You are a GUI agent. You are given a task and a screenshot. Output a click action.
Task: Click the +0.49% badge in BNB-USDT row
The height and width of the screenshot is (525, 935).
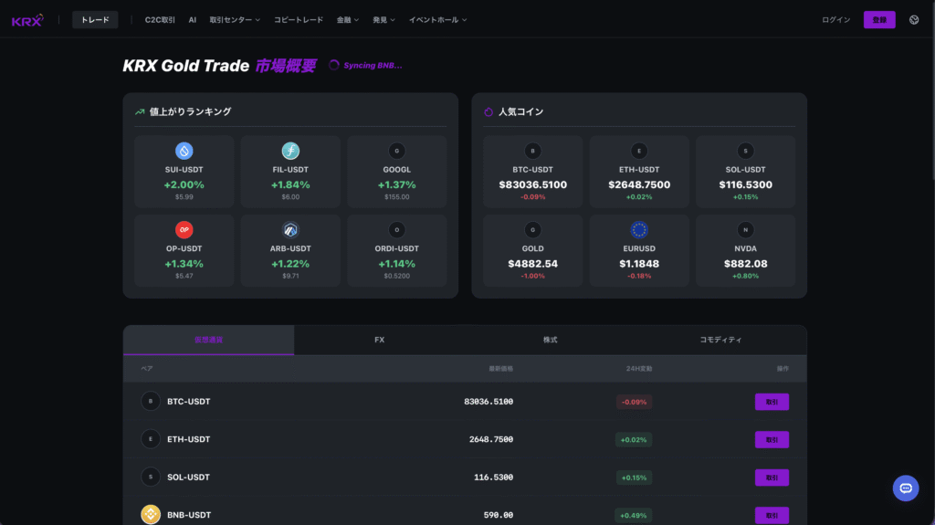pyautogui.click(x=634, y=516)
